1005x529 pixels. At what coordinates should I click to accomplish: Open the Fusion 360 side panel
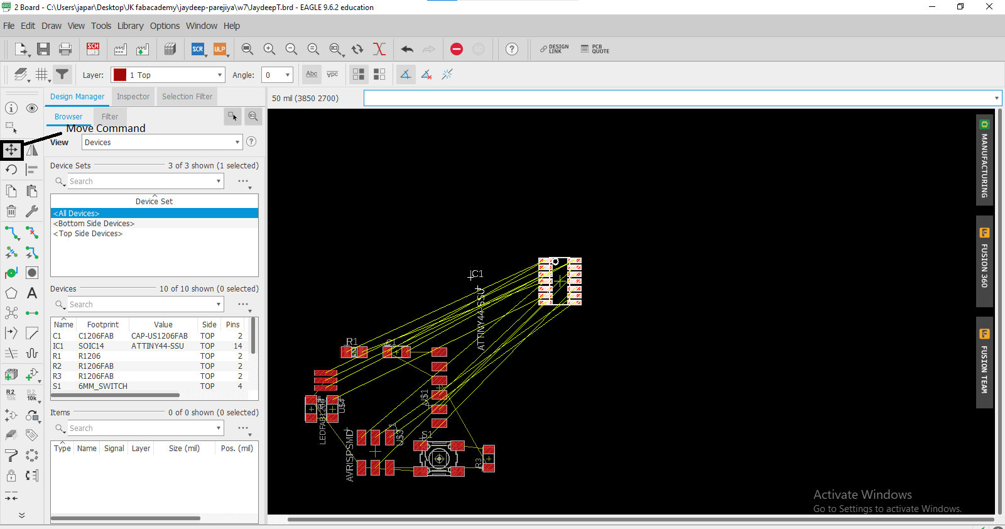984,261
